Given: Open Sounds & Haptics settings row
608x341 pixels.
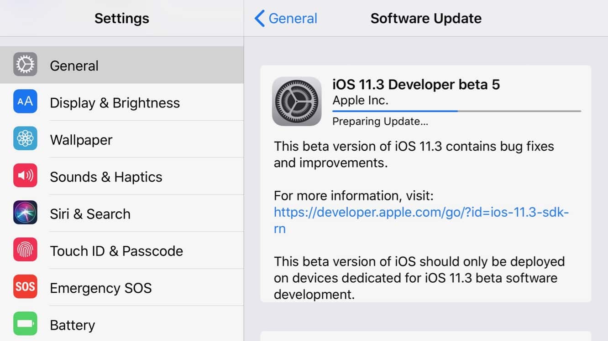Looking at the screenshot, I should pyautogui.click(x=106, y=177).
